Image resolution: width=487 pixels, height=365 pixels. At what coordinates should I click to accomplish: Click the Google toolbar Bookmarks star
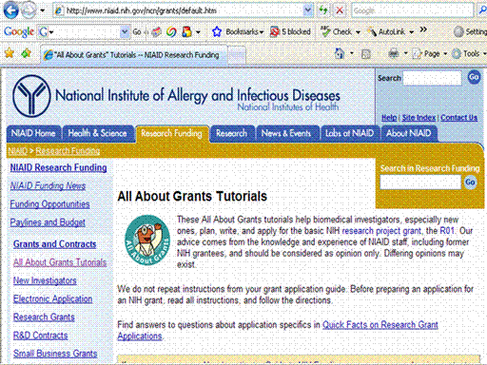pyautogui.click(x=217, y=31)
